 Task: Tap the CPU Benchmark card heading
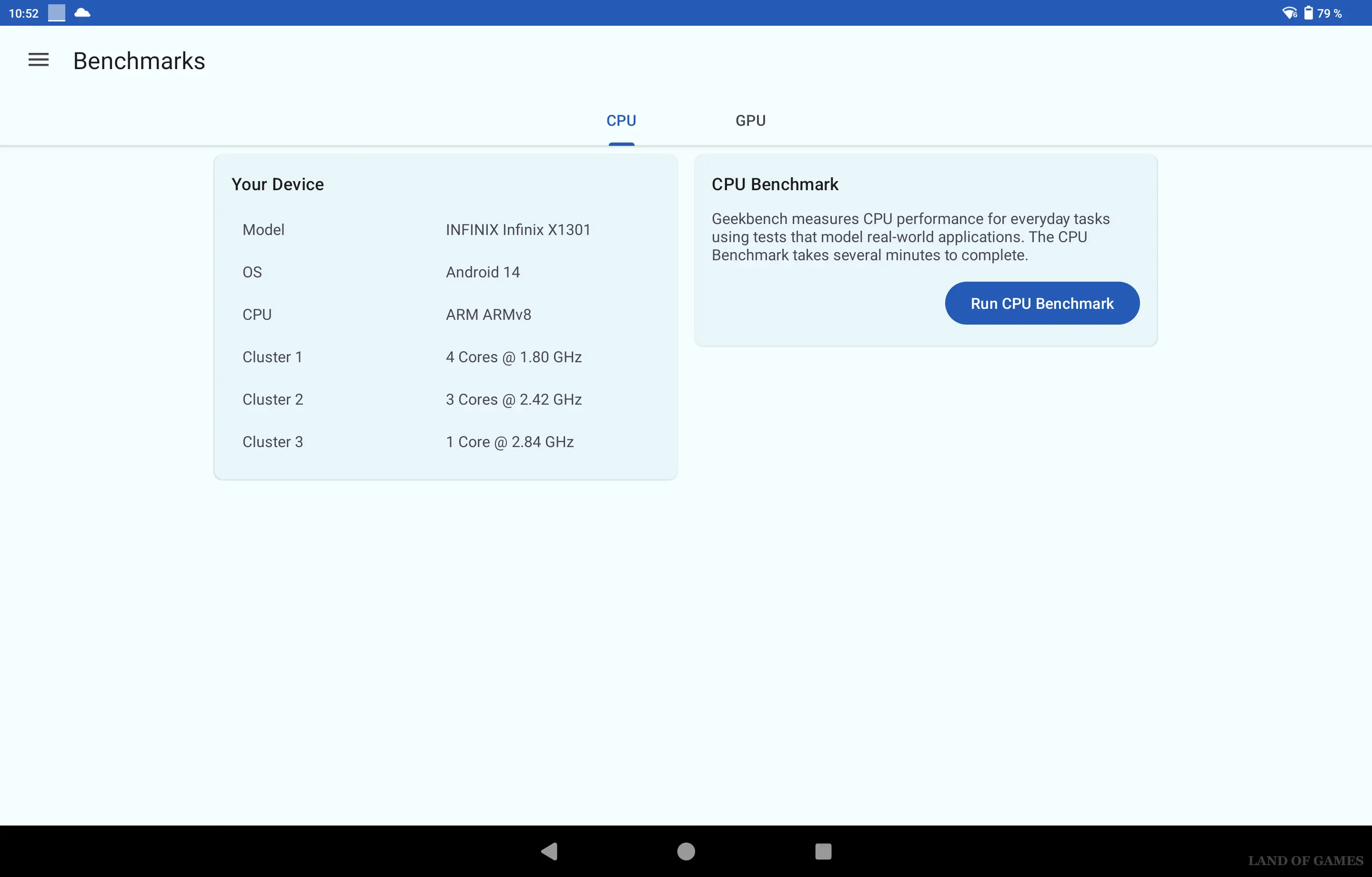774,184
